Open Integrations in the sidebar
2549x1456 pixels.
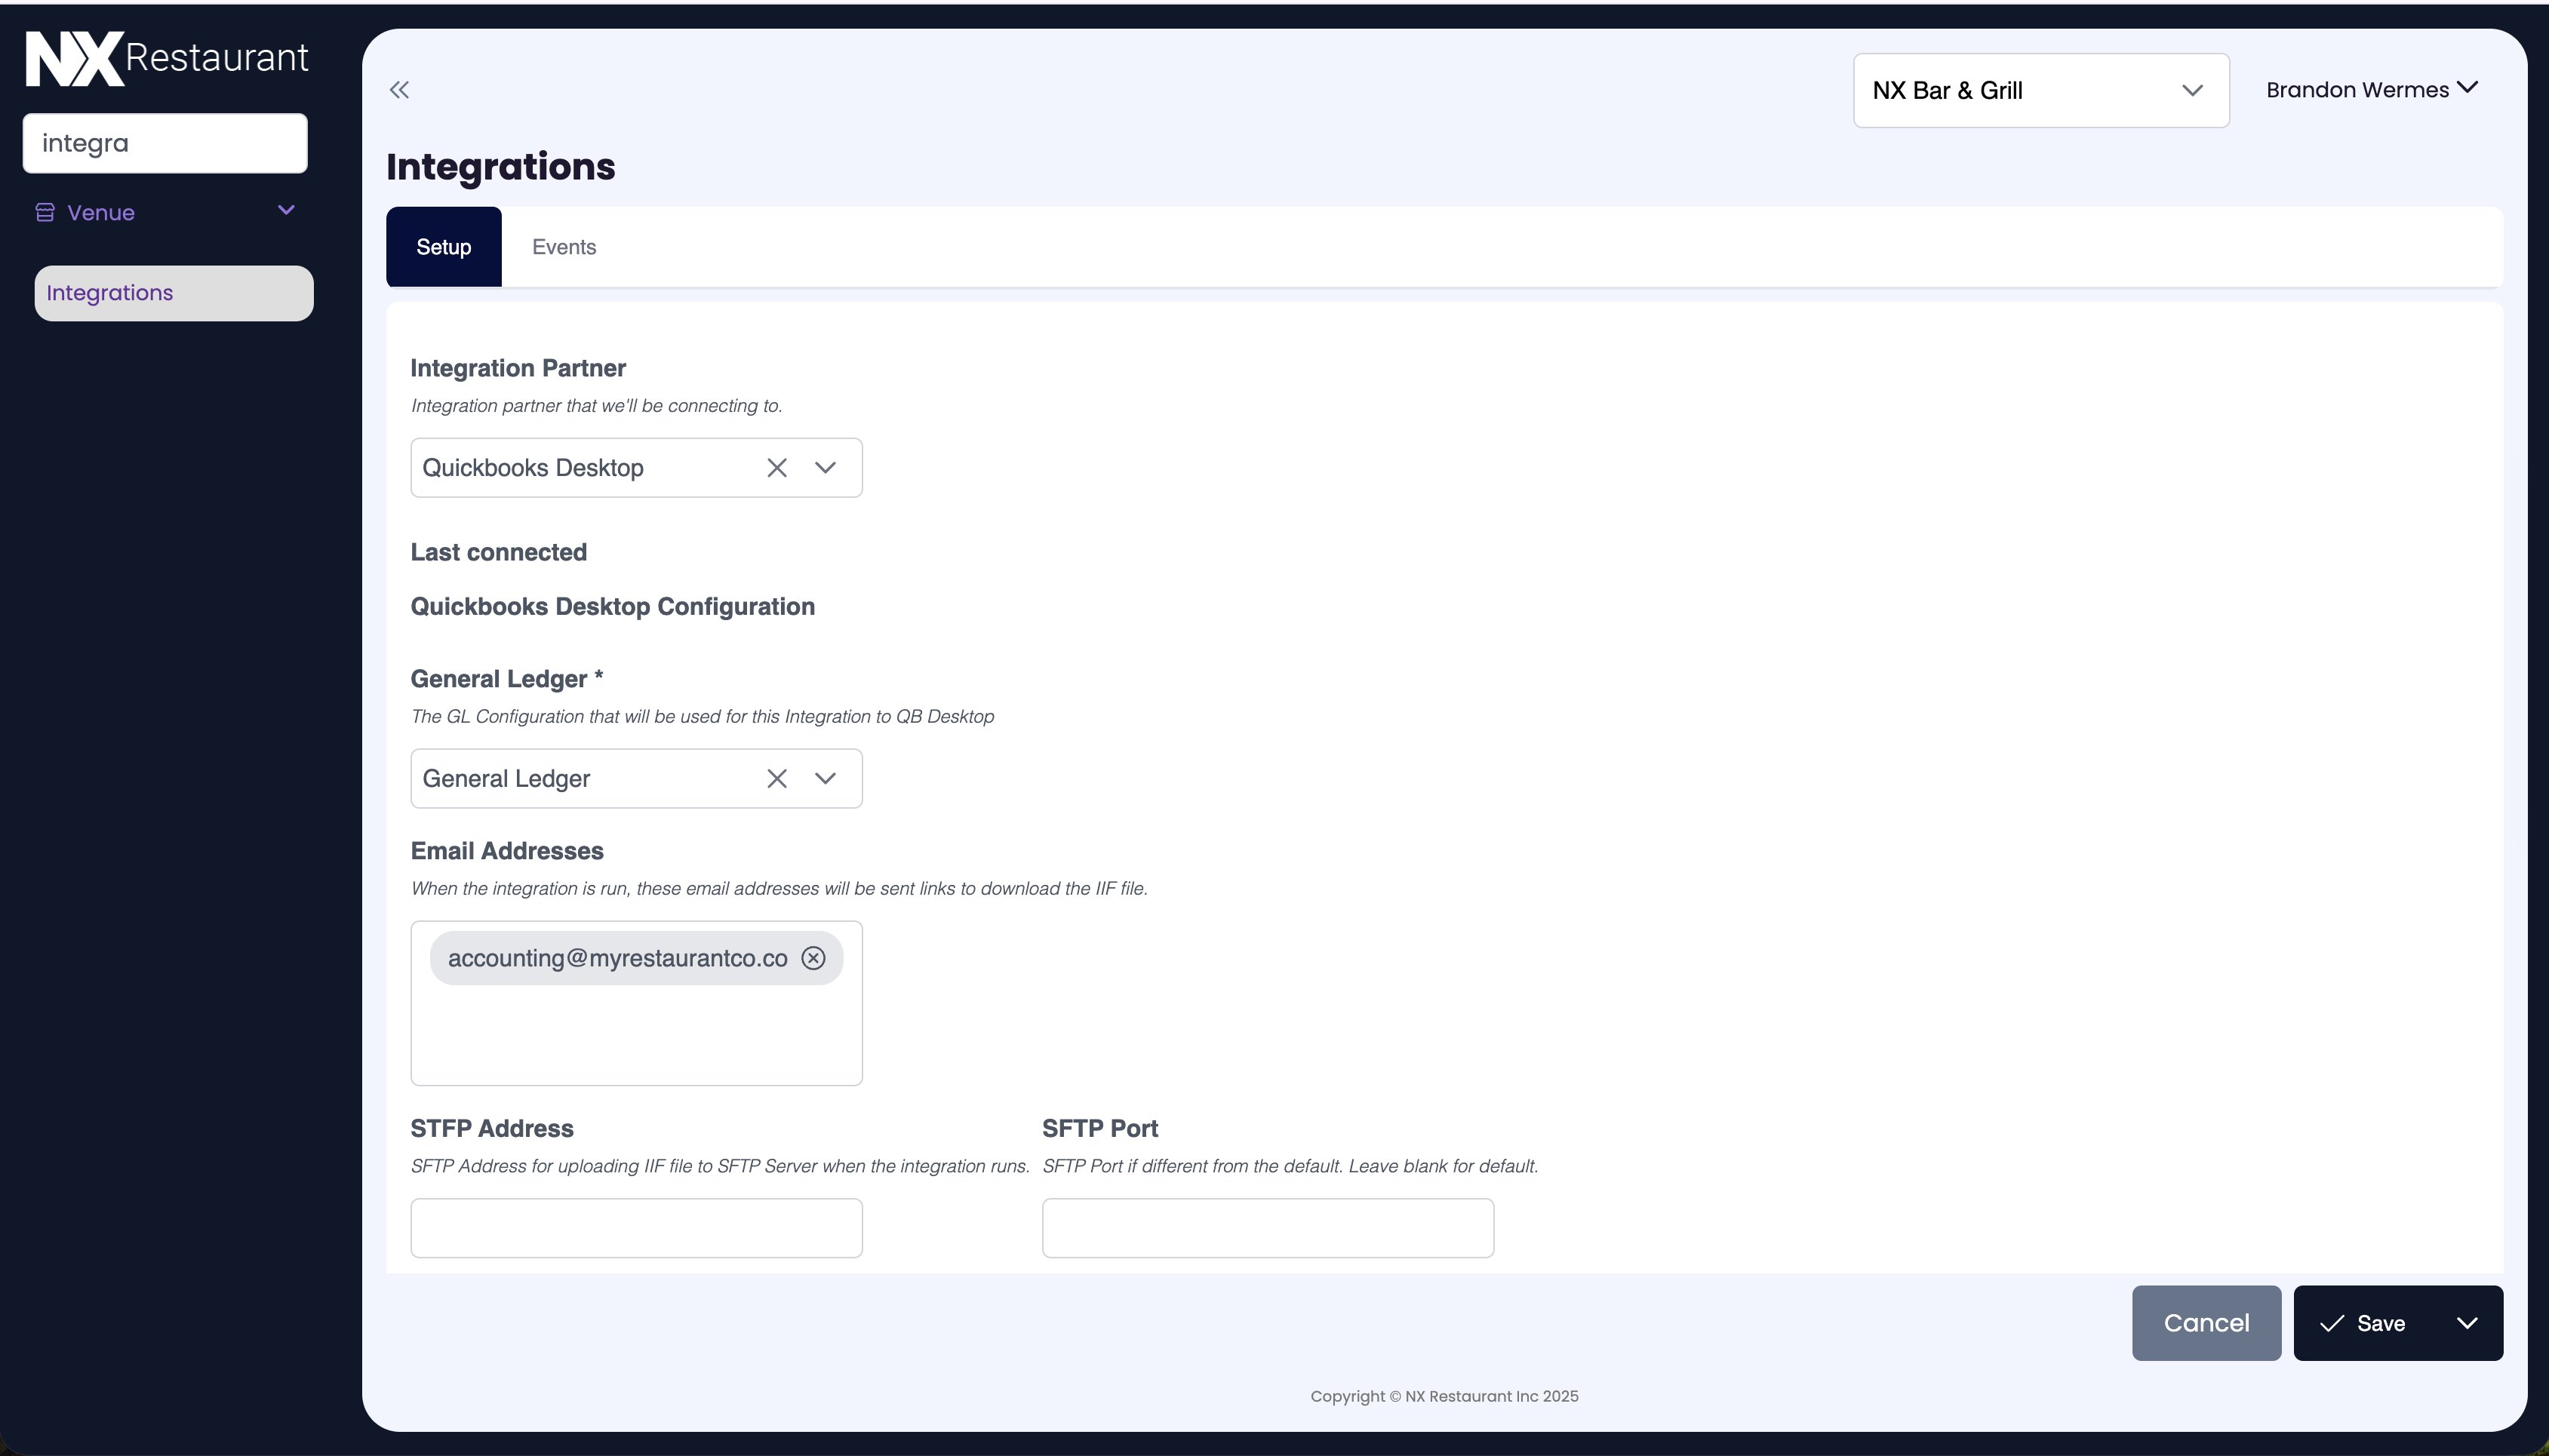tap(174, 293)
